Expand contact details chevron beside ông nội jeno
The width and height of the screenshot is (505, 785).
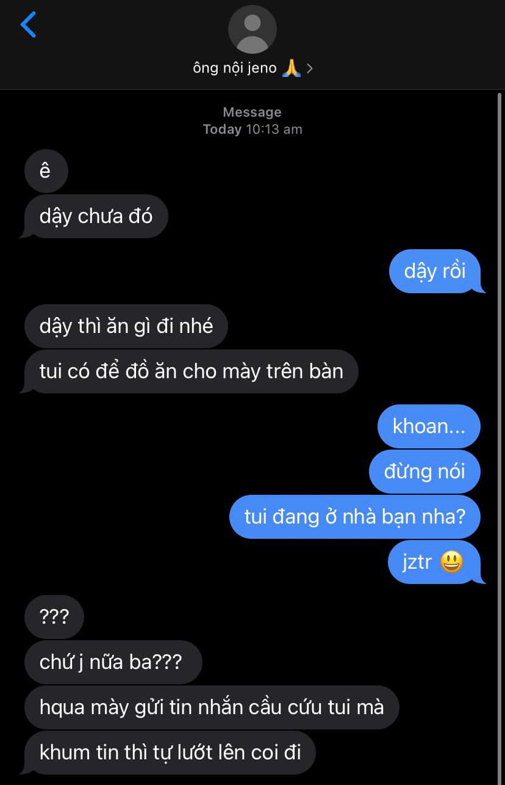pyautogui.click(x=309, y=68)
